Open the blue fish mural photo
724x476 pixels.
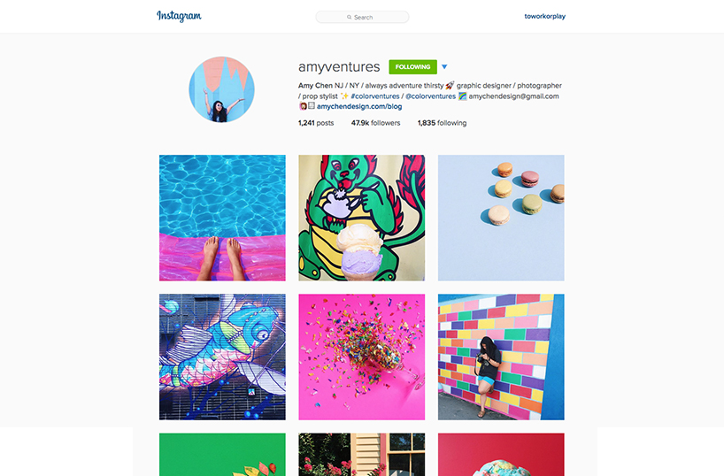coord(222,357)
